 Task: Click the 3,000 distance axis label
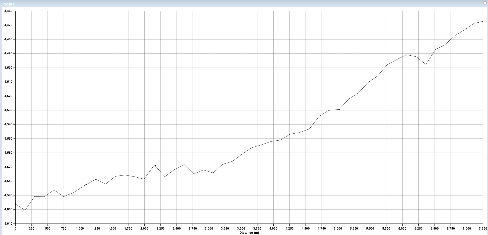pos(209,229)
